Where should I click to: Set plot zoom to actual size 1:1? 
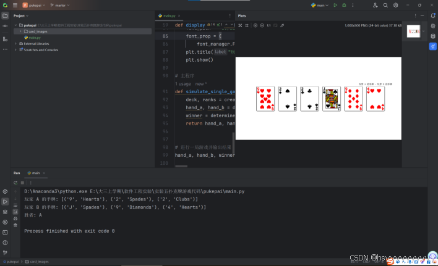click(268, 25)
